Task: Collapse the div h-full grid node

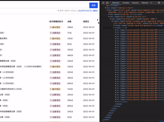Action: (x=107, y=10)
